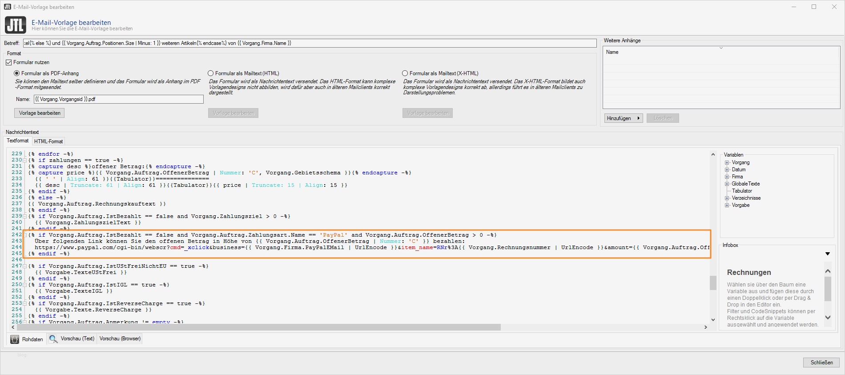Click the Vorgabe.Texte.ReverseCharge code on line 254
The width and height of the screenshot is (845, 375).
(93, 310)
